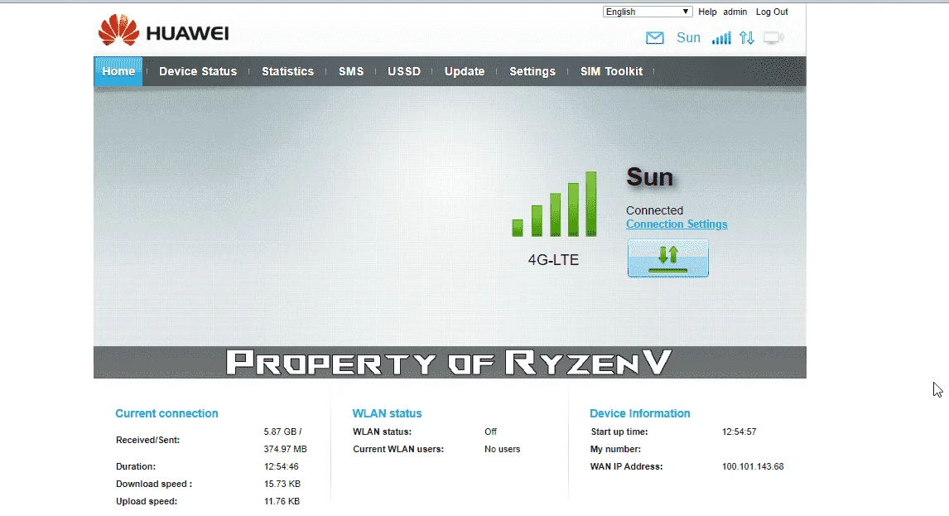The height and width of the screenshot is (516, 949).
Task: Click the WLAN status value Off
Action: click(x=490, y=432)
